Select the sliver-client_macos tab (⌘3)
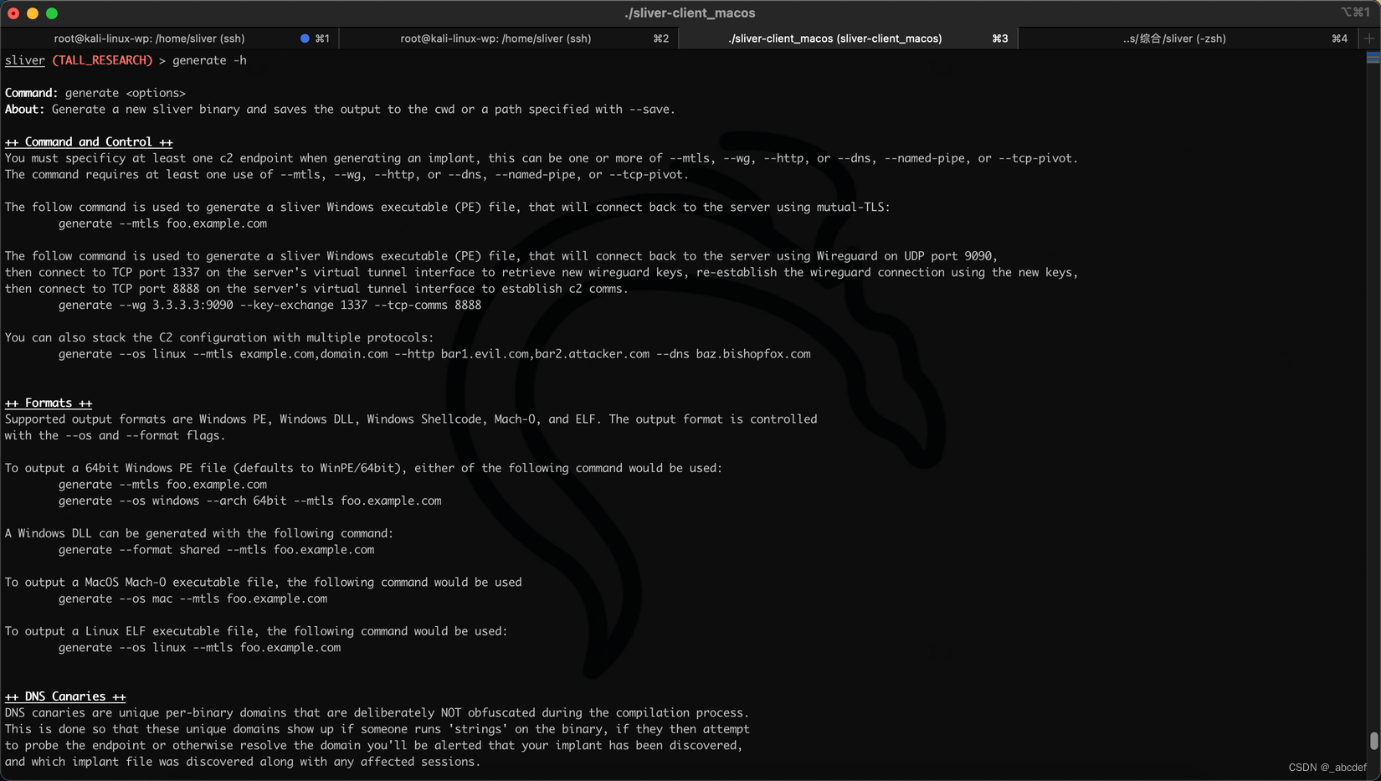The width and height of the screenshot is (1381, 781). [x=848, y=39]
